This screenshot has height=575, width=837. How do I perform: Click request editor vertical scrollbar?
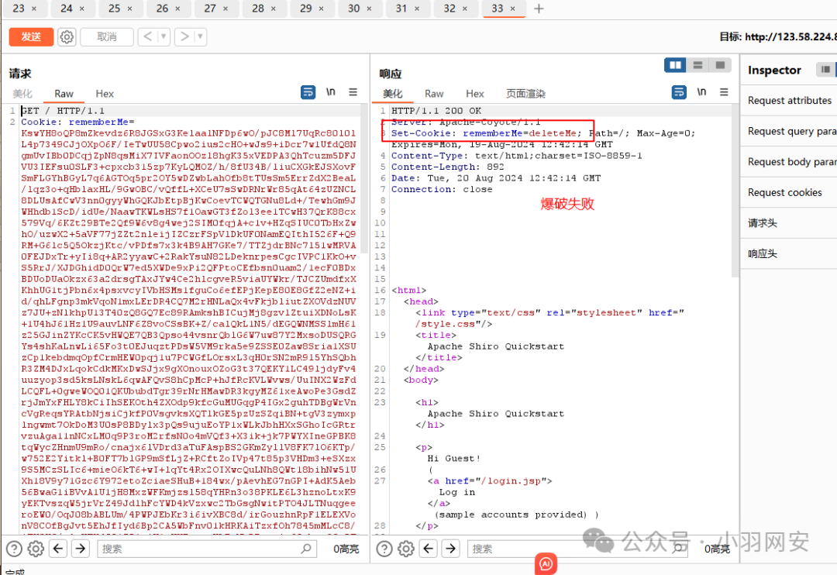364,179
